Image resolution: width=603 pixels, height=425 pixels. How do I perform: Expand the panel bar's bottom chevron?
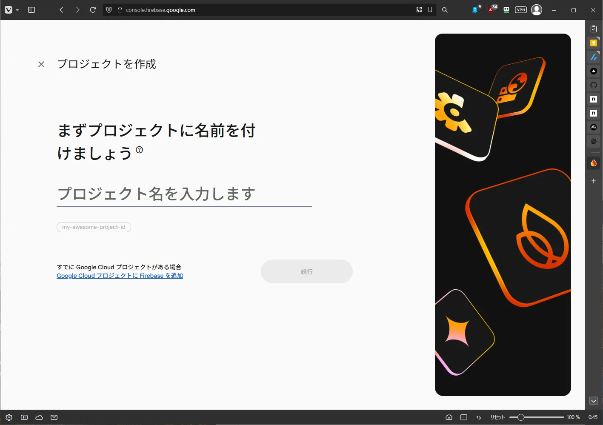click(594, 401)
